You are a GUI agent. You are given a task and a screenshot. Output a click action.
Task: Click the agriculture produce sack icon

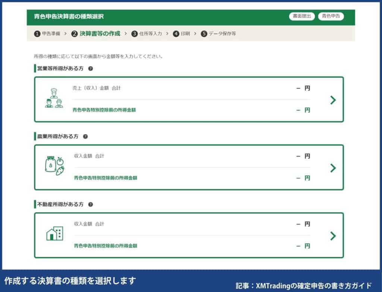(54, 166)
